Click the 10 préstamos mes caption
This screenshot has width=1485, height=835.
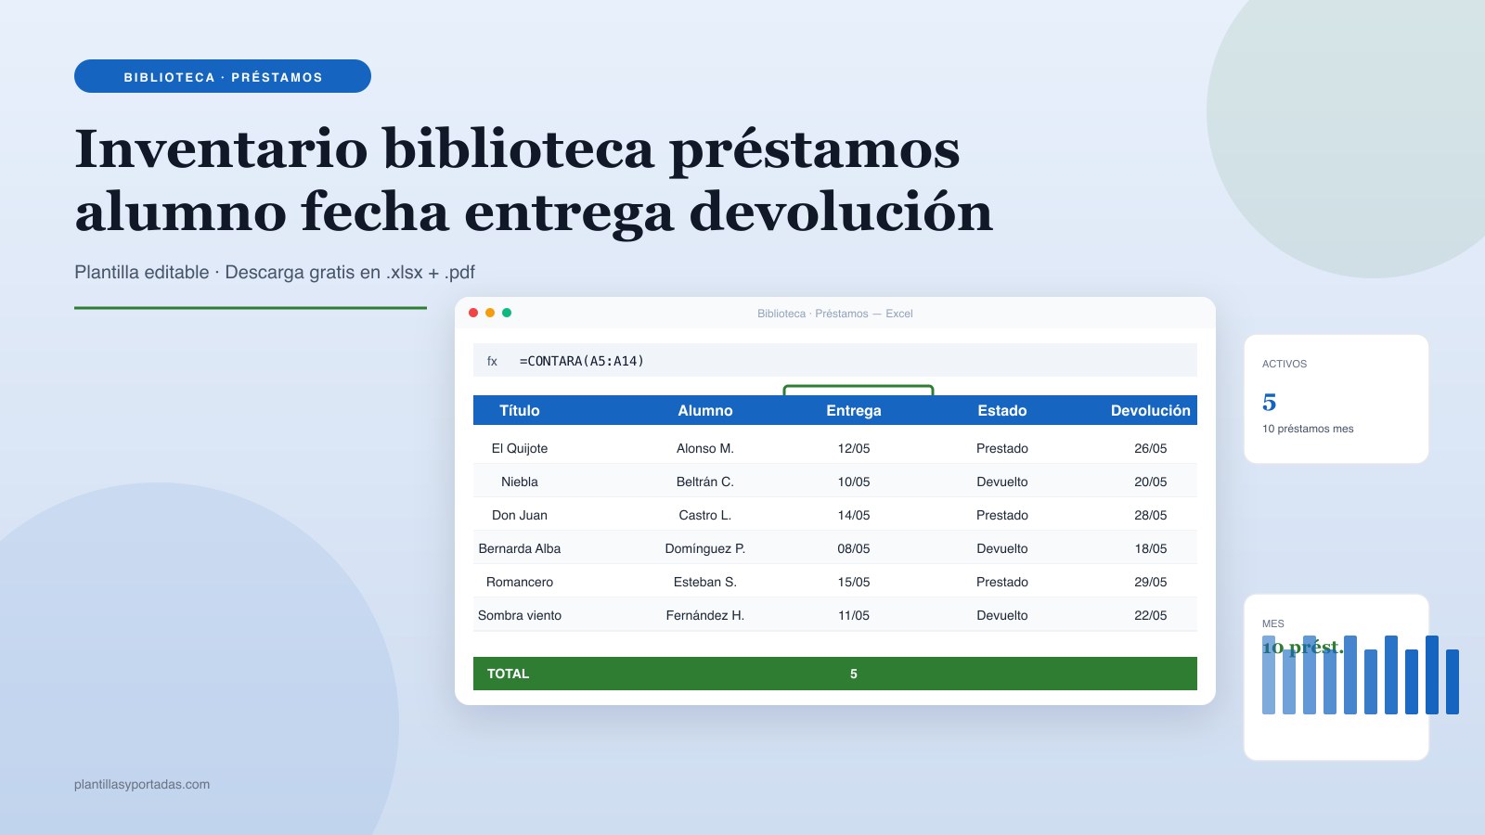point(1308,429)
